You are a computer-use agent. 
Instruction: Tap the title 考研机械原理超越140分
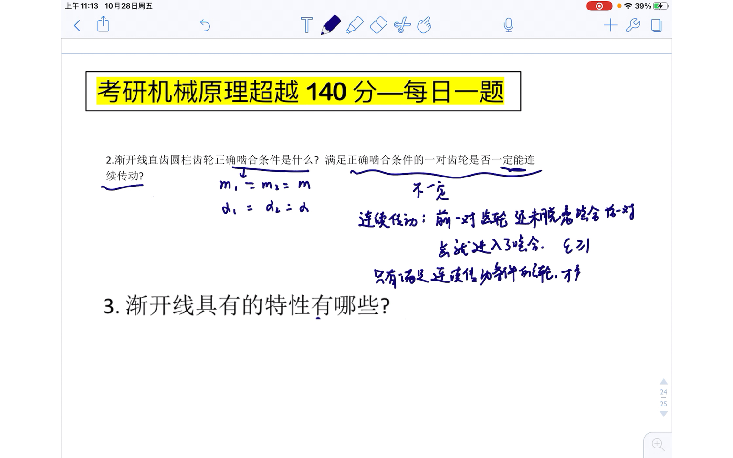tap(301, 91)
